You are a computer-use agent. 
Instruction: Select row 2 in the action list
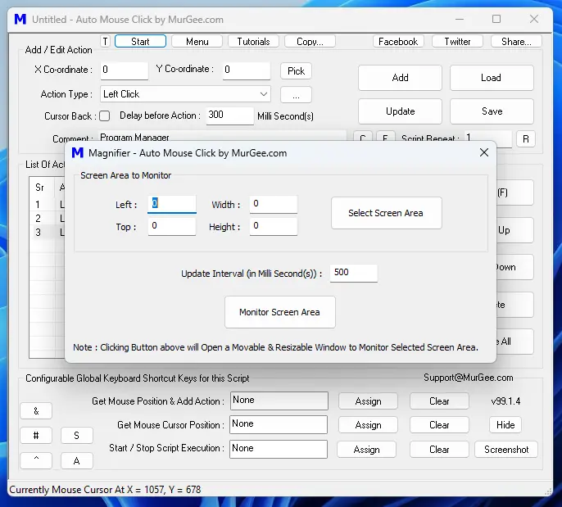pos(47,219)
